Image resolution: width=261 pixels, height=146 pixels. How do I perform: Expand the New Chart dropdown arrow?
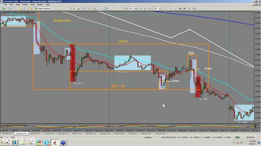(x=5, y=9)
